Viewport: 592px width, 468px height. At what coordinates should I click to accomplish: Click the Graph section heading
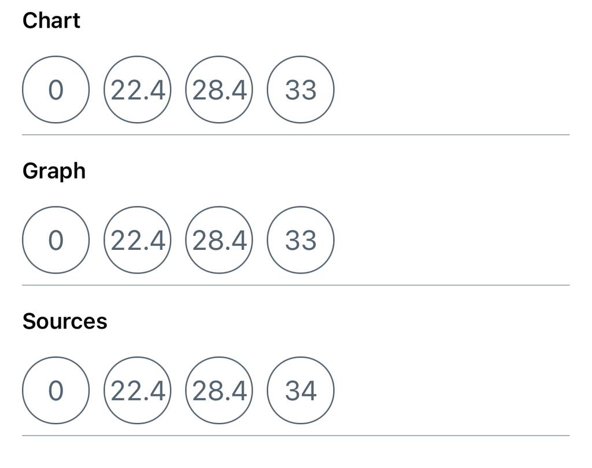(54, 171)
